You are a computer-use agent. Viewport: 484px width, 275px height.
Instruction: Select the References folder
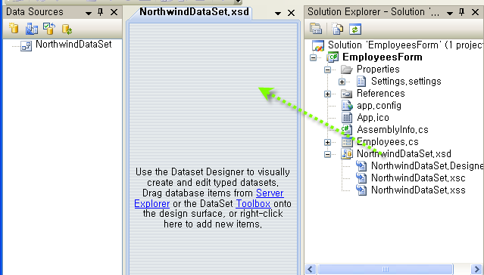click(x=373, y=94)
